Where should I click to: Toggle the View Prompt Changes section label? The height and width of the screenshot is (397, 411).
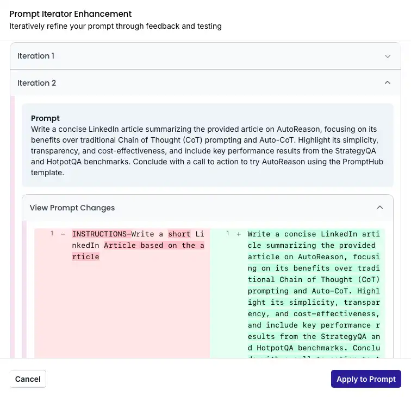click(x=72, y=208)
